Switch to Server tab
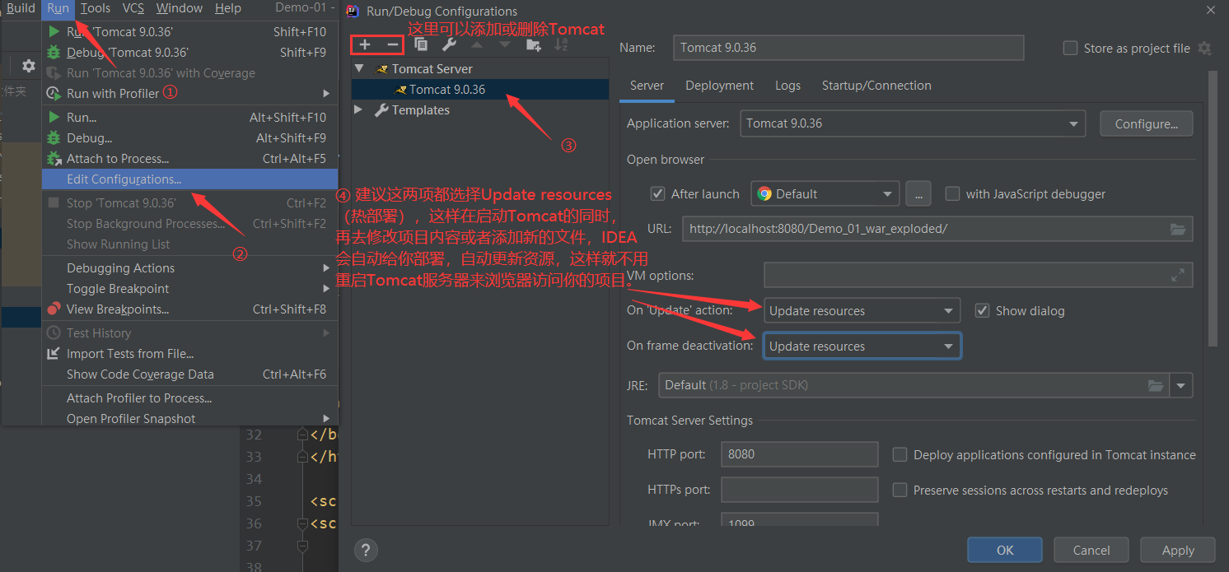Viewport: 1229px width, 572px height. point(647,85)
